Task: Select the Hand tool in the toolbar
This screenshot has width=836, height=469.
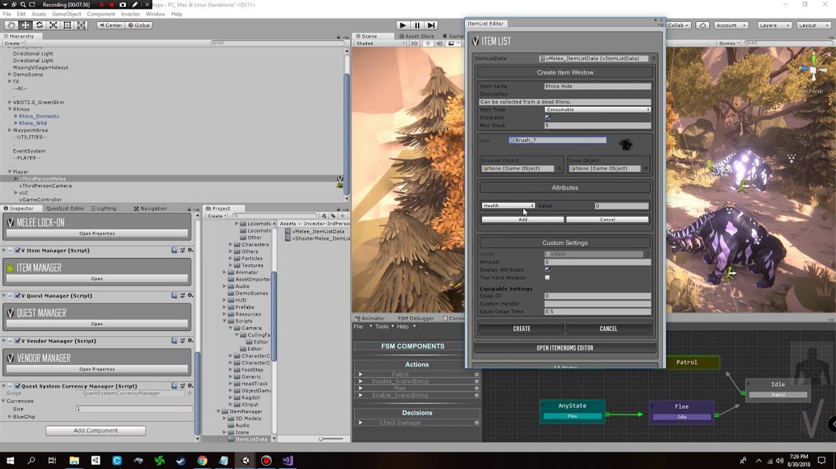Action: [11, 25]
